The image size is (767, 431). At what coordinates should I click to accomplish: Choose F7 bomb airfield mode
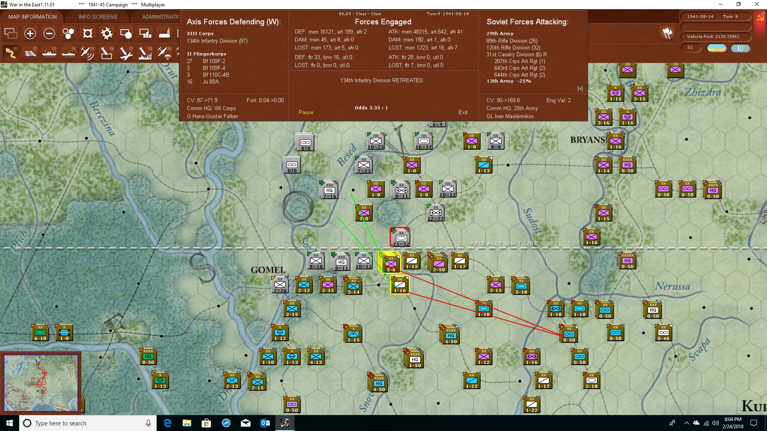click(126, 53)
